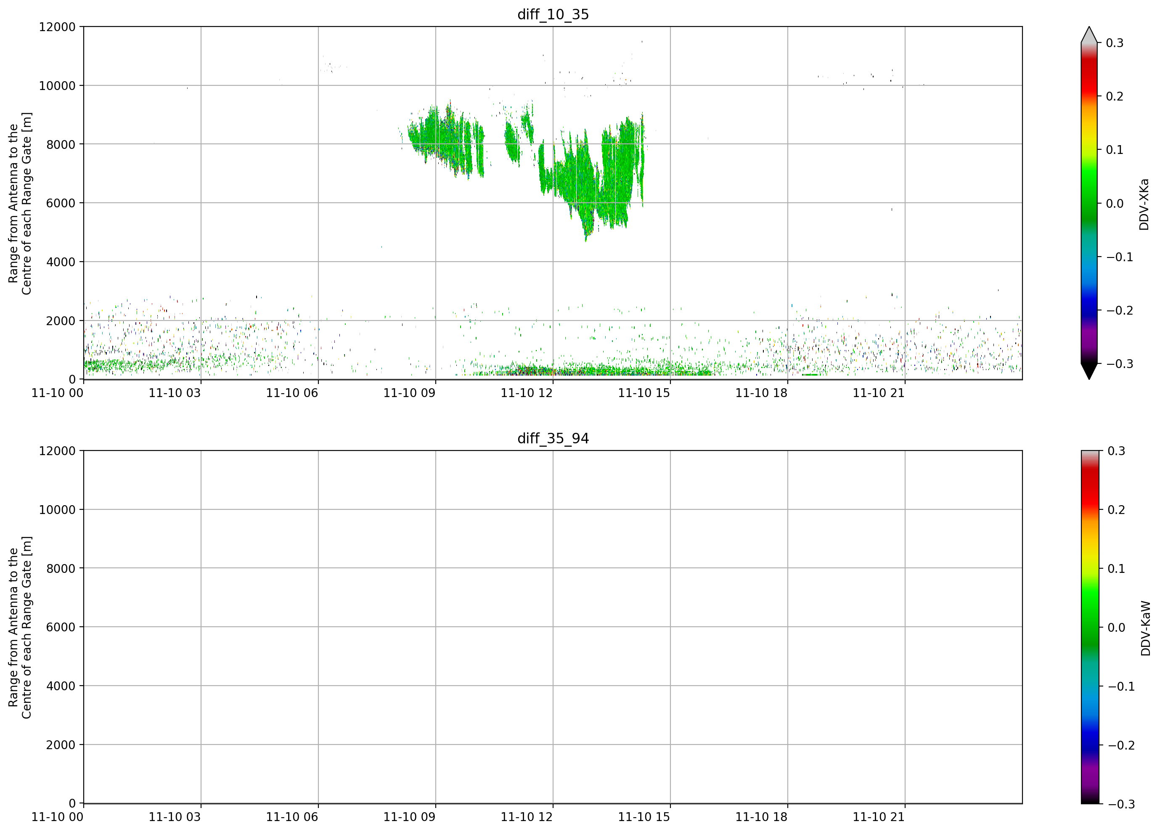Screen dimensions: 1160x832
Task: Click the 0.2 tick on DDV-KaW colorbar
Action: [x=1116, y=510]
